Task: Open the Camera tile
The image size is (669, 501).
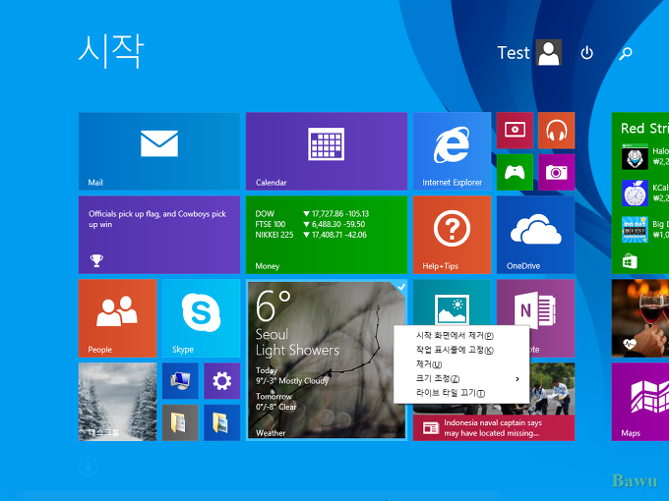Action: [x=557, y=172]
